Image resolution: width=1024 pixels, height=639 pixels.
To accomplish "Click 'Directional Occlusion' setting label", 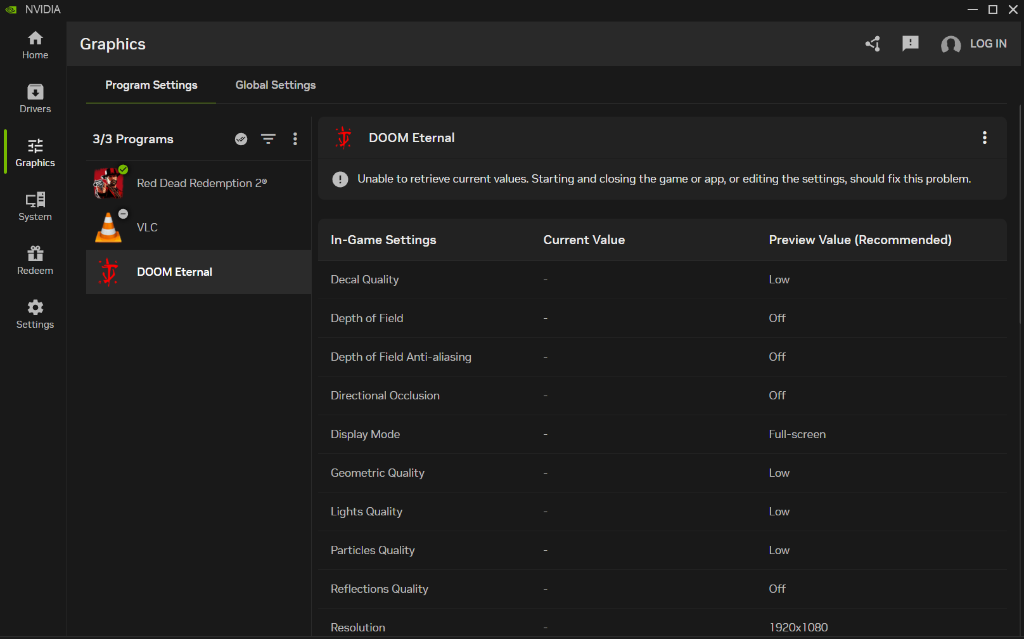I will tap(385, 396).
